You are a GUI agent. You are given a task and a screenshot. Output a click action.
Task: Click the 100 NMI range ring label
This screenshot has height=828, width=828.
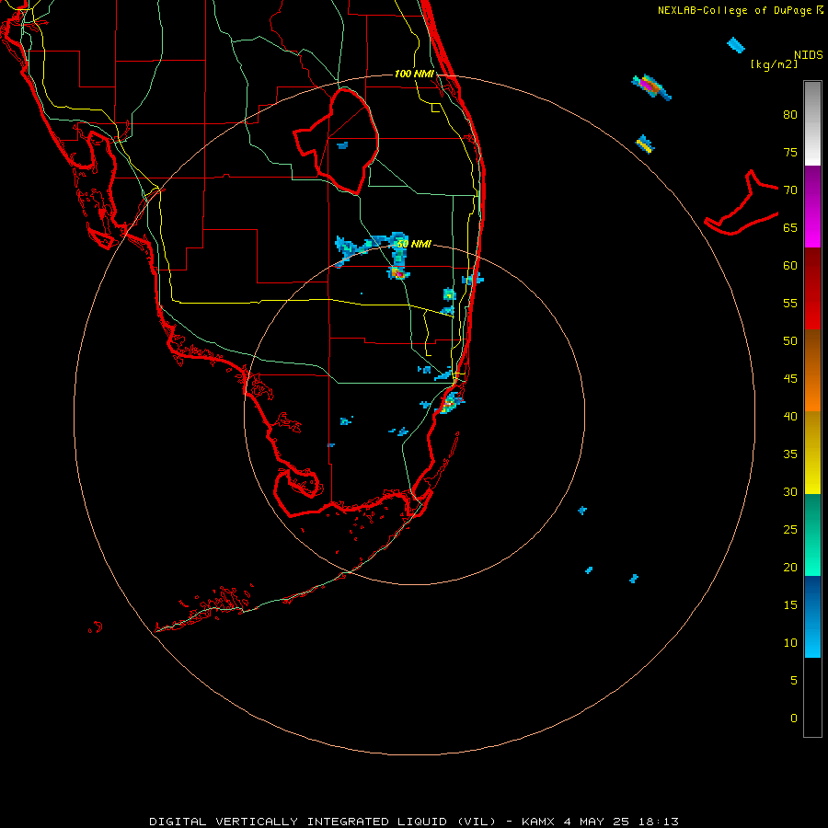(x=414, y=74)
